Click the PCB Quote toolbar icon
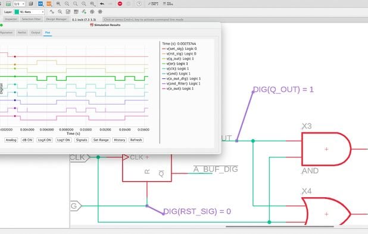The height and width of the screenshot is (234, 368). pos(168,4)
